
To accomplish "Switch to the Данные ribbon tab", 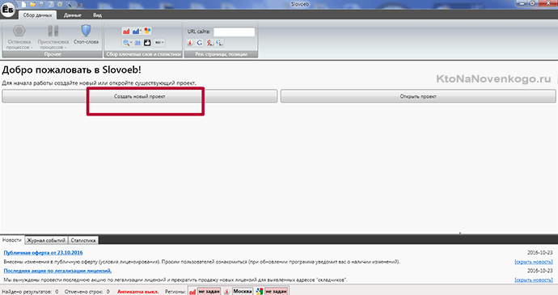I will [73, 15].
